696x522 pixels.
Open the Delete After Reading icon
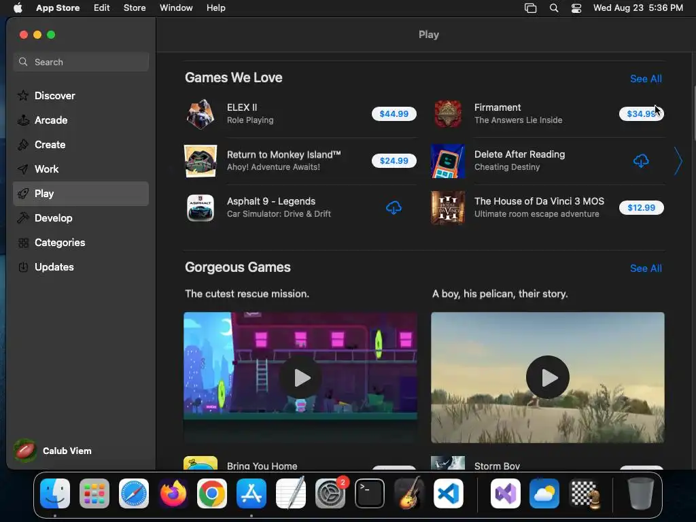[448, 160]
